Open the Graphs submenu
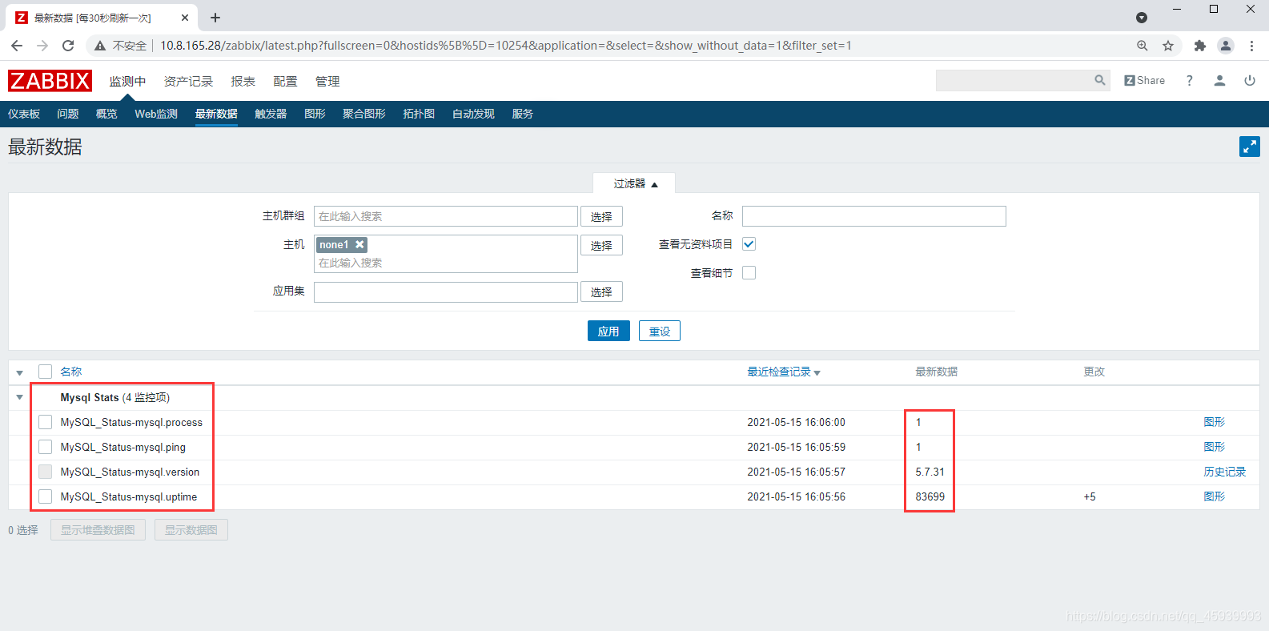This screenshot has height=631, width=1269. [x=315, y=114]
